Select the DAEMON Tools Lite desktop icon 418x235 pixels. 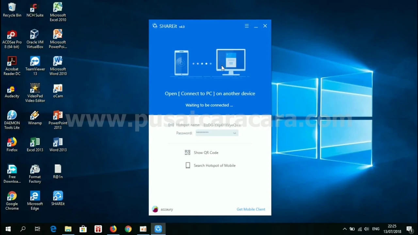pyautogui.click(x=12, y=120)
